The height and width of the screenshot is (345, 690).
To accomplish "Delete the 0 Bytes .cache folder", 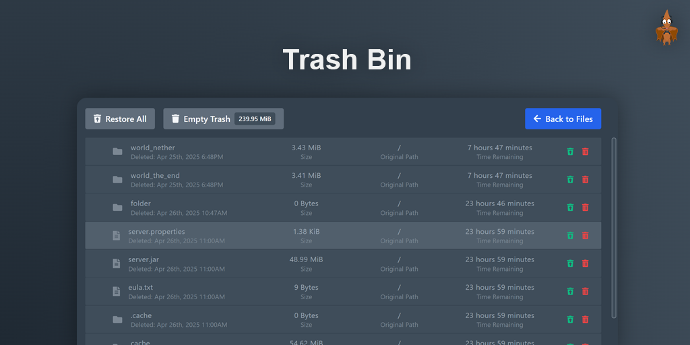I will (x=586, y=319).
